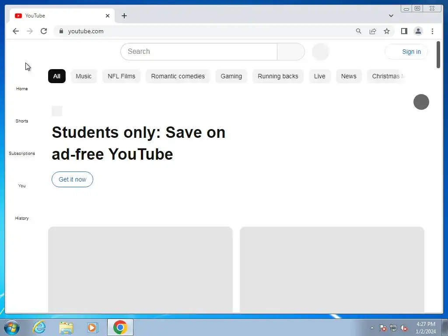Bookmark this tab with the star icon
The image size is (448, 336).
click(387, 31)
